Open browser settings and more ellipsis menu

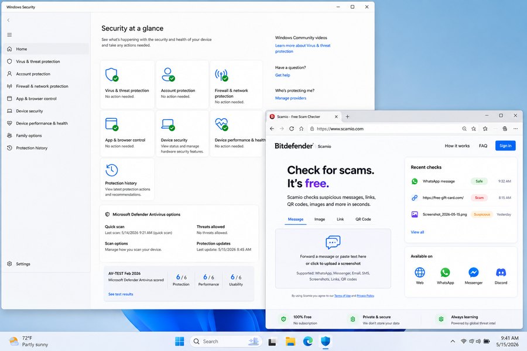click(515, 129)
